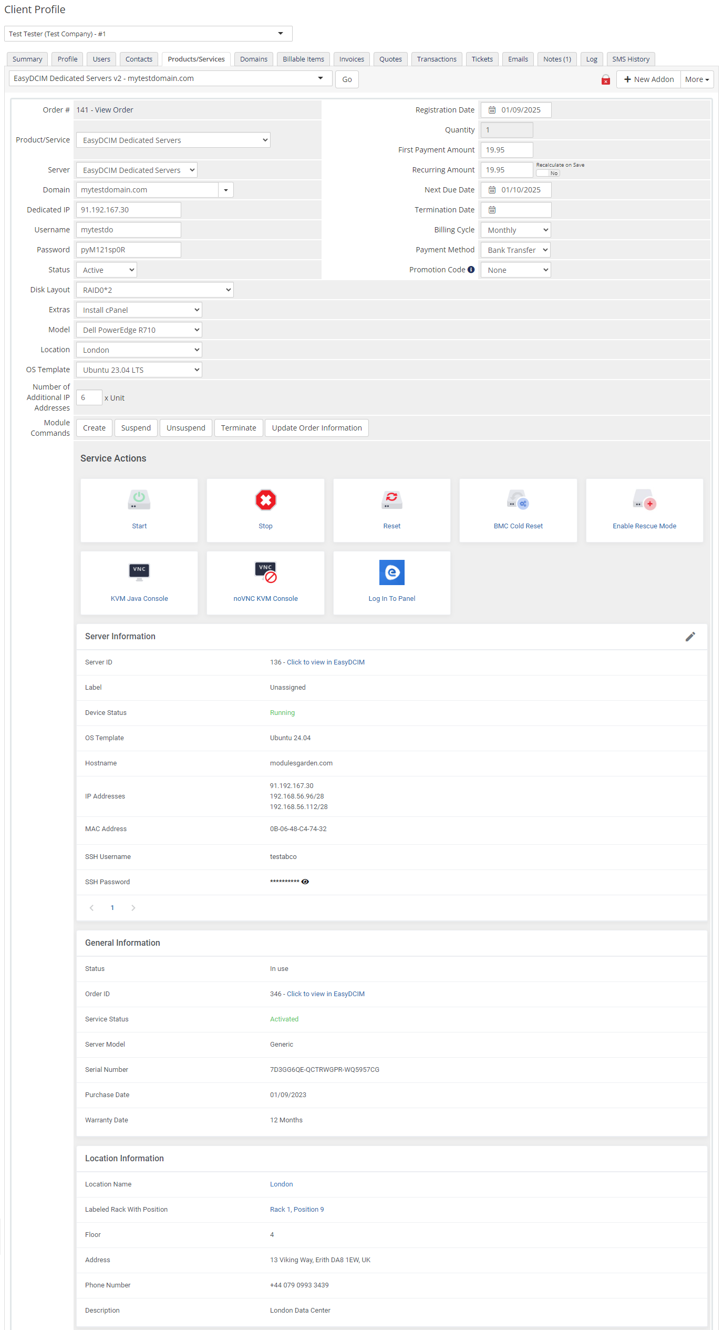Open the Product/Service dropdown
This screenshot has height=1330, width=723.
(173, 140)
